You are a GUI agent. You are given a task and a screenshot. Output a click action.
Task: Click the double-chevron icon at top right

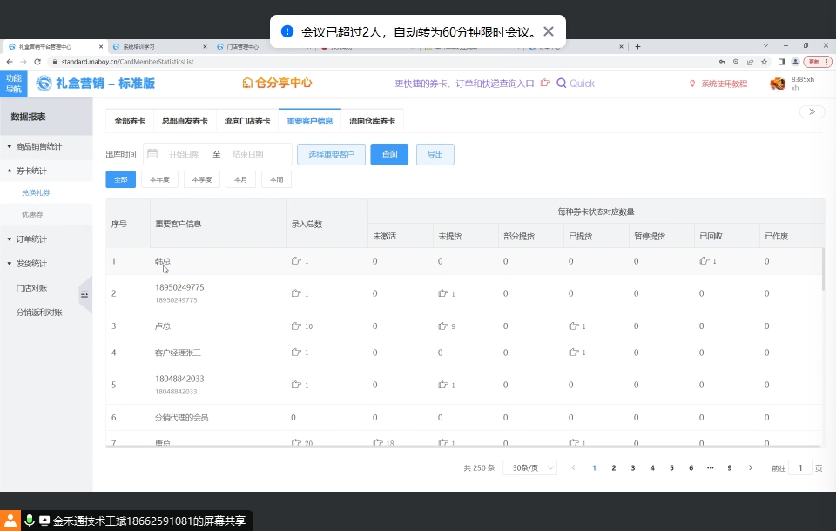coord(812,111)
